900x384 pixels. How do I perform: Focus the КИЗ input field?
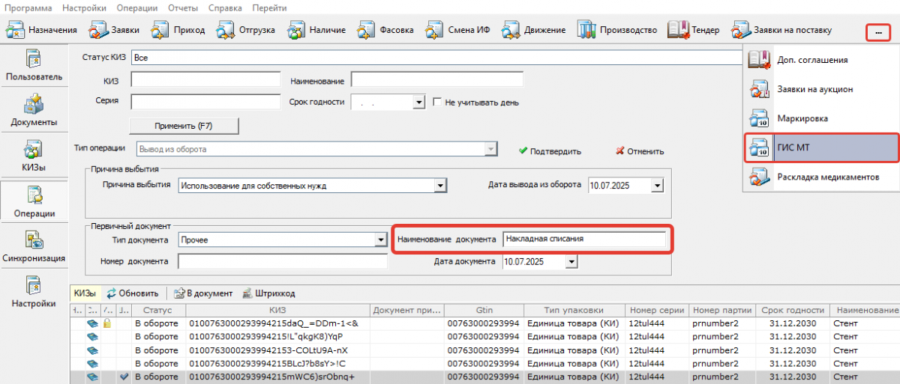(x=205, y=80)
